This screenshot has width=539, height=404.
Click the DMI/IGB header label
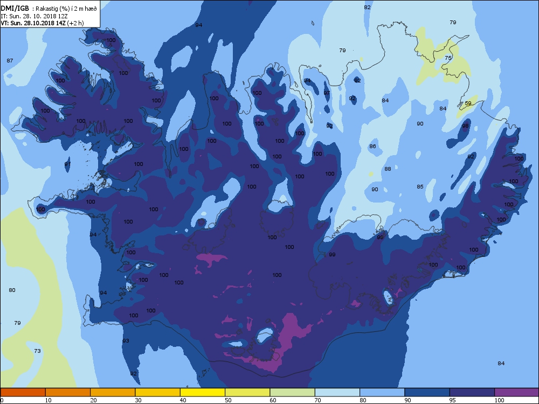pos(15,9)
